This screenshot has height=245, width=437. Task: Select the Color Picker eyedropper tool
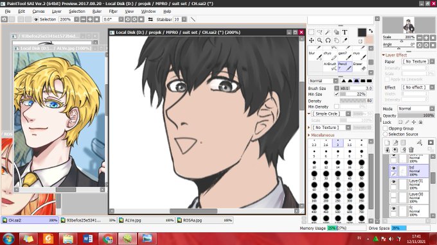344,40
